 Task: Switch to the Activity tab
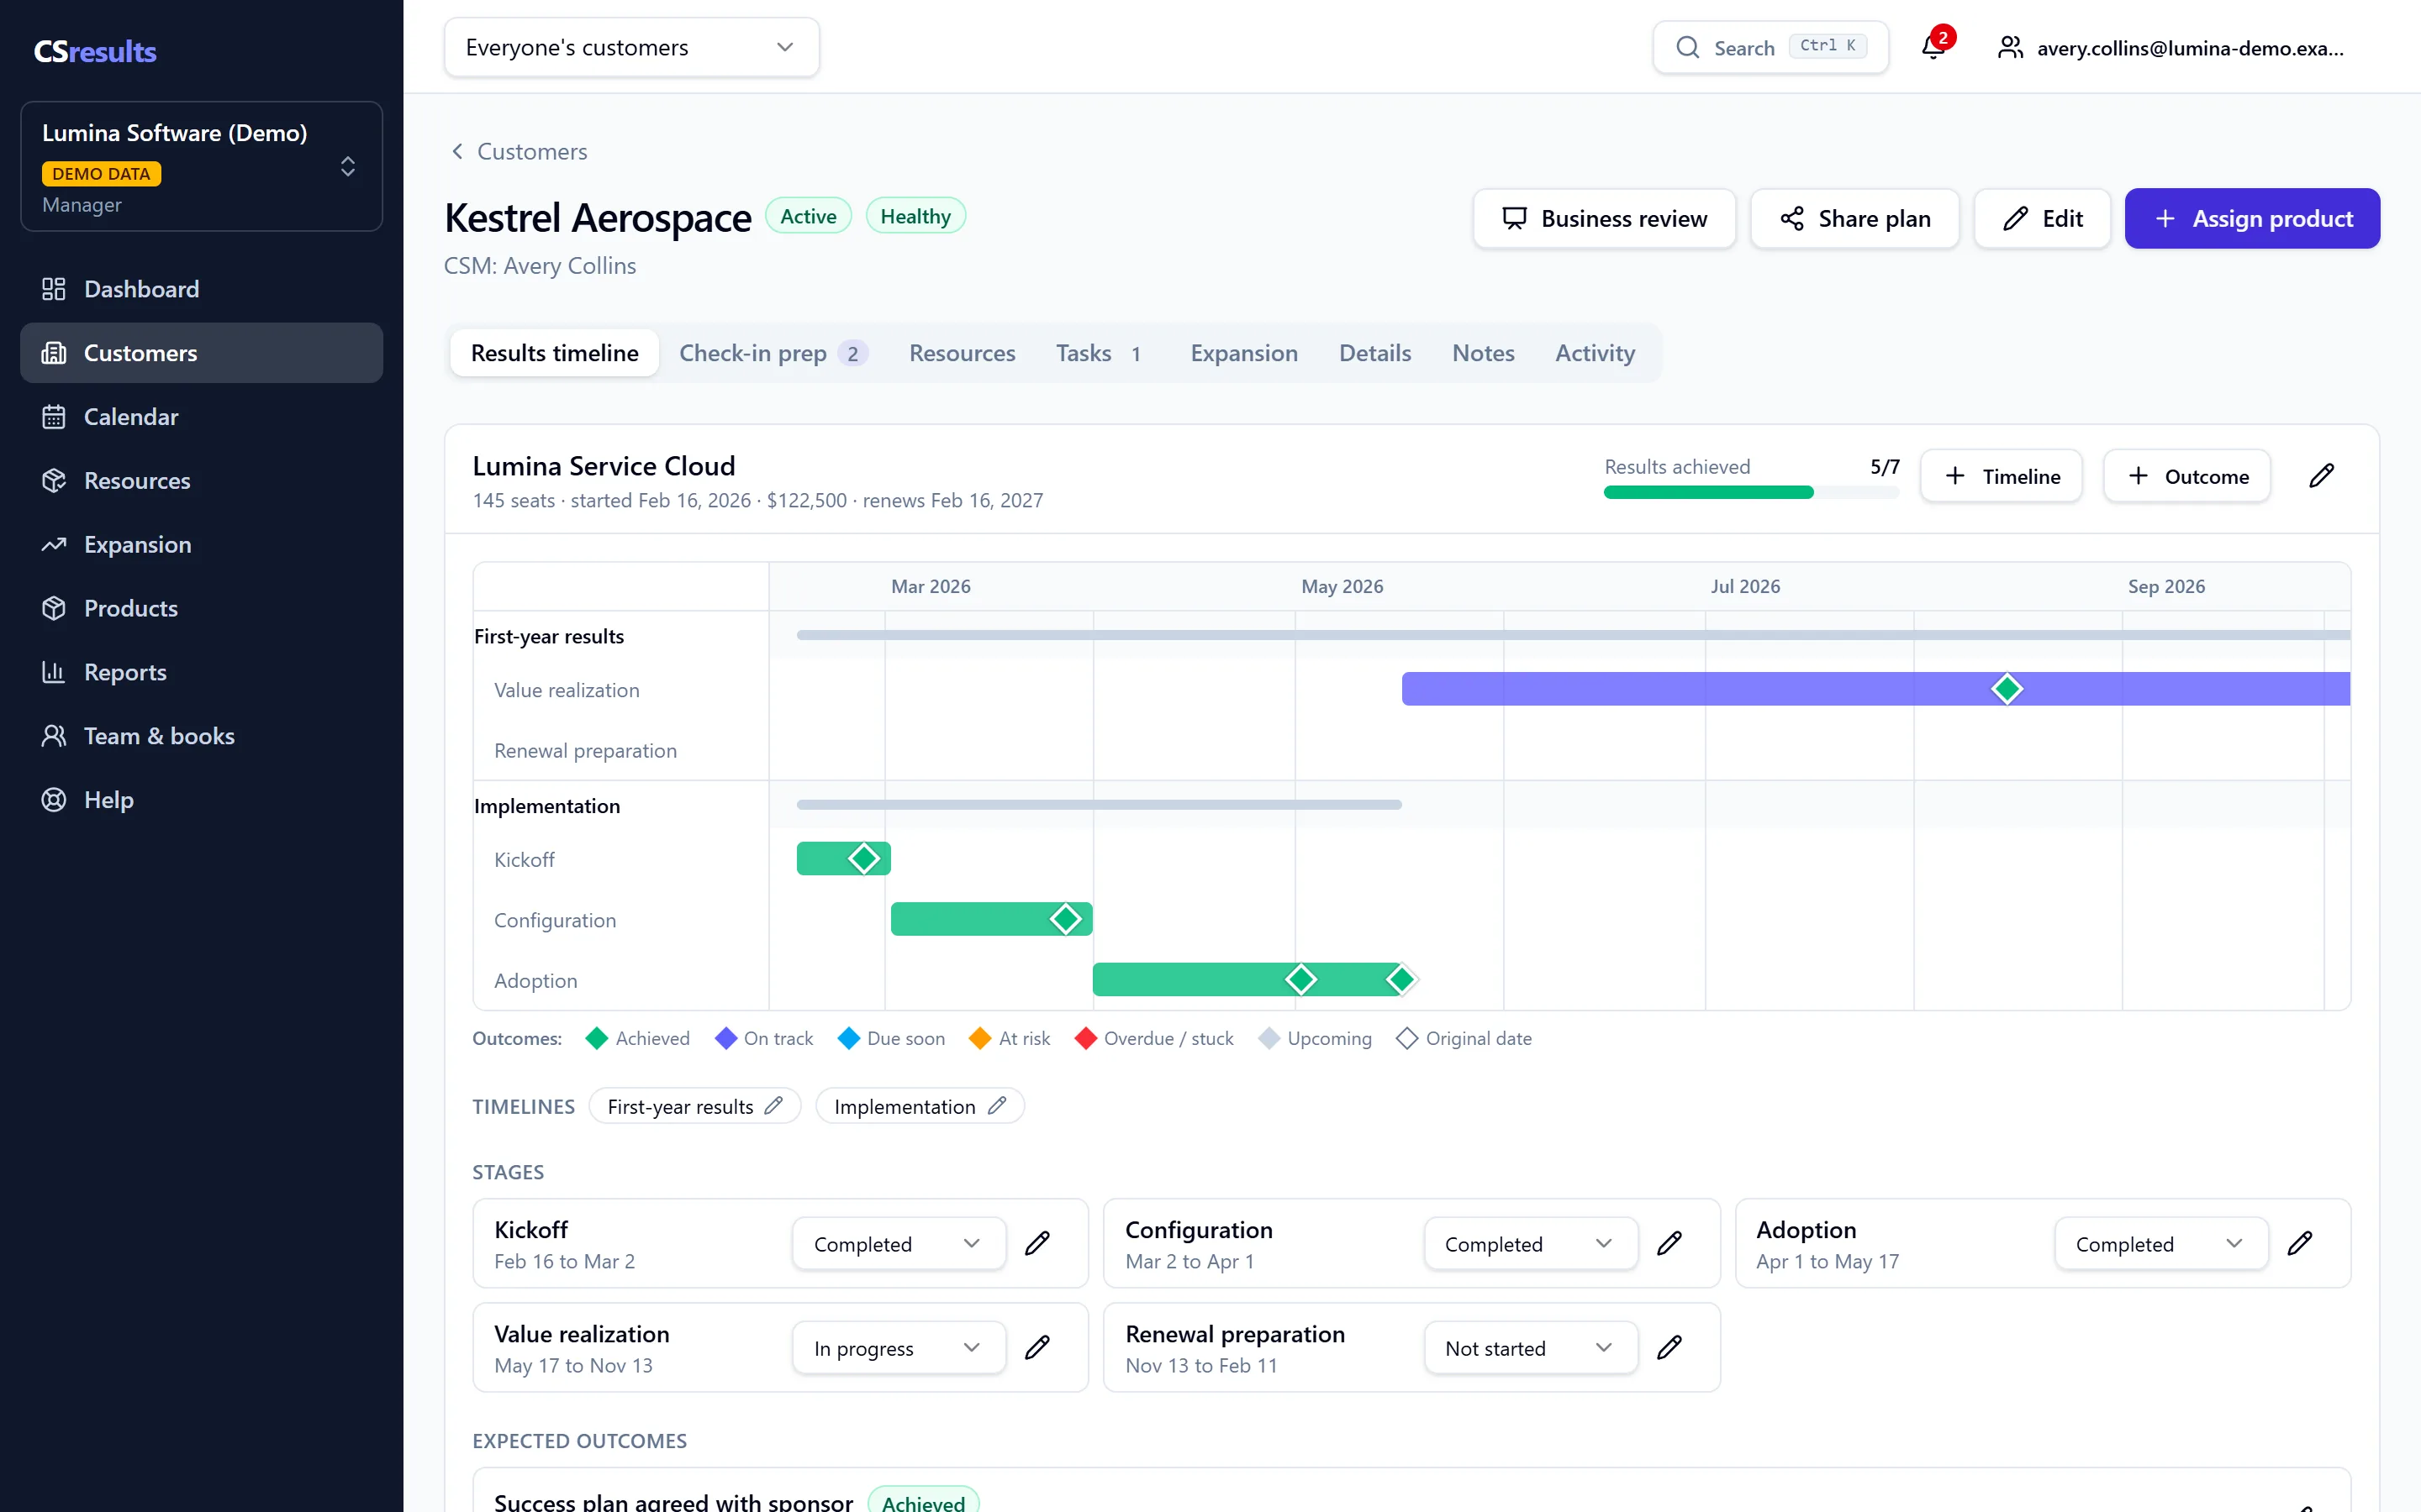pyautogui.click(x=1595, y=353)
